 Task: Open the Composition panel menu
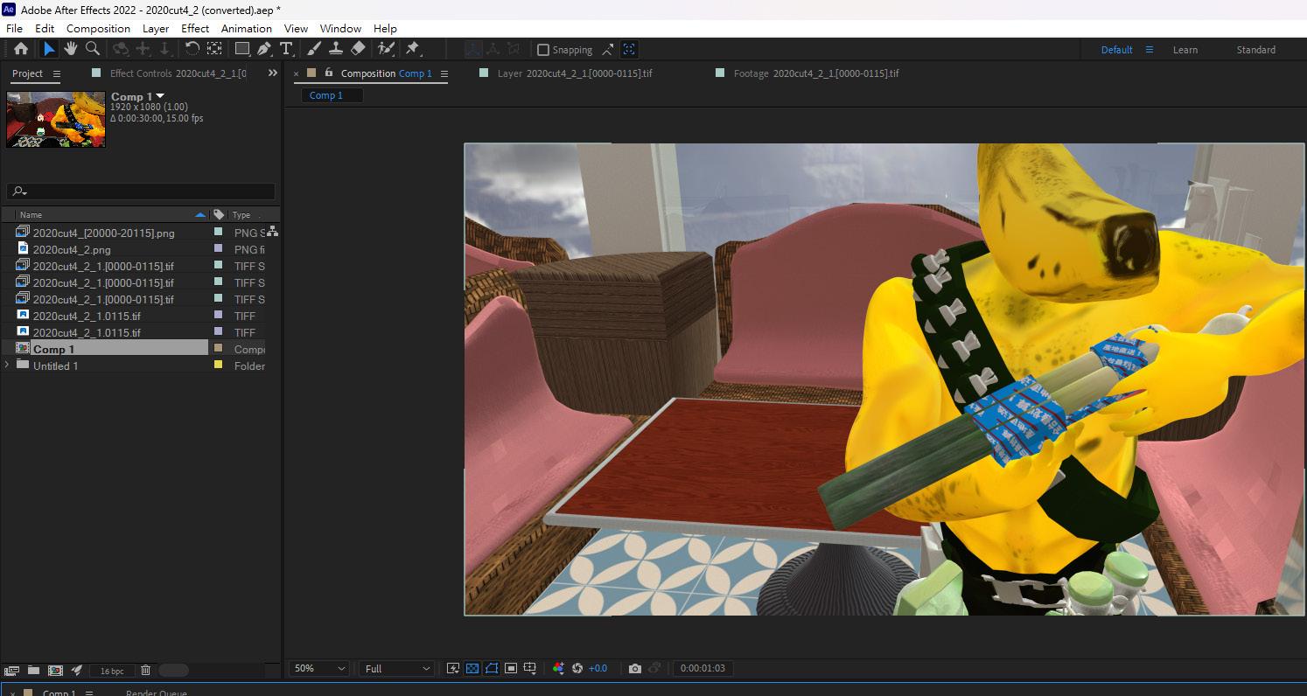tap(444, 73)
